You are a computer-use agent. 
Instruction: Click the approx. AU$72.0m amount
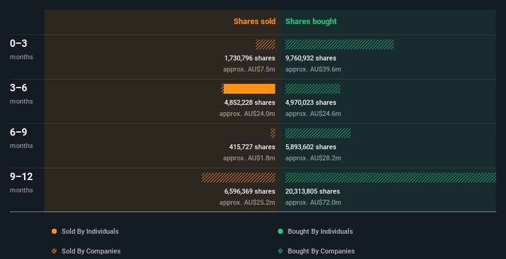[313, 202]
